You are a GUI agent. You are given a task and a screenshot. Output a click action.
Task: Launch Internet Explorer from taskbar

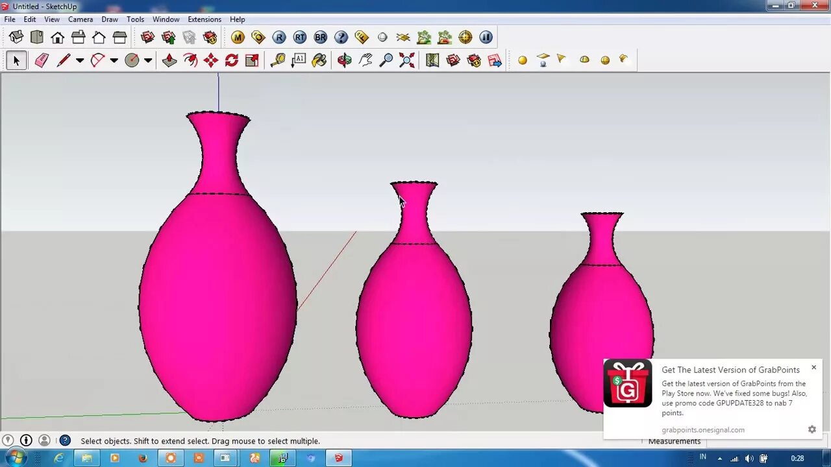click(59, 458)
